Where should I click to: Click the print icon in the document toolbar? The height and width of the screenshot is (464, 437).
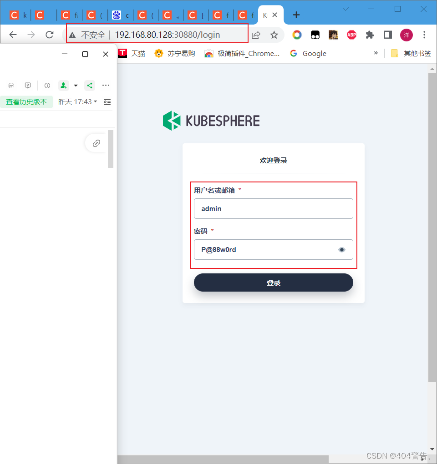tap(11, 85)
